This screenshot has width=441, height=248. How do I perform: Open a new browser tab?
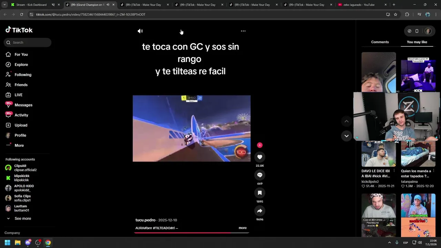pos(394,5)
